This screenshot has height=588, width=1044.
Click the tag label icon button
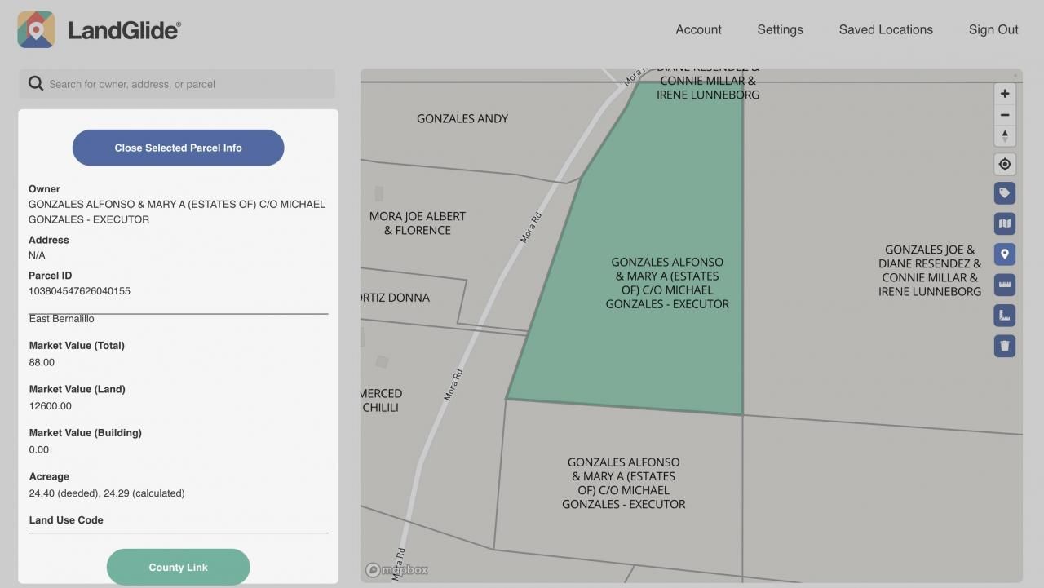pos(1005,193)
